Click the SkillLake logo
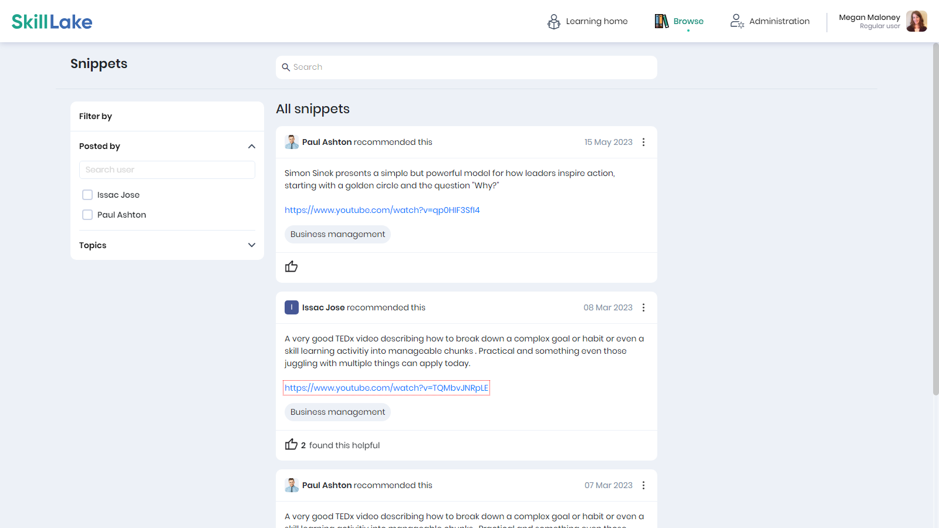The image size is (939, 528). (x=52, y=22)
